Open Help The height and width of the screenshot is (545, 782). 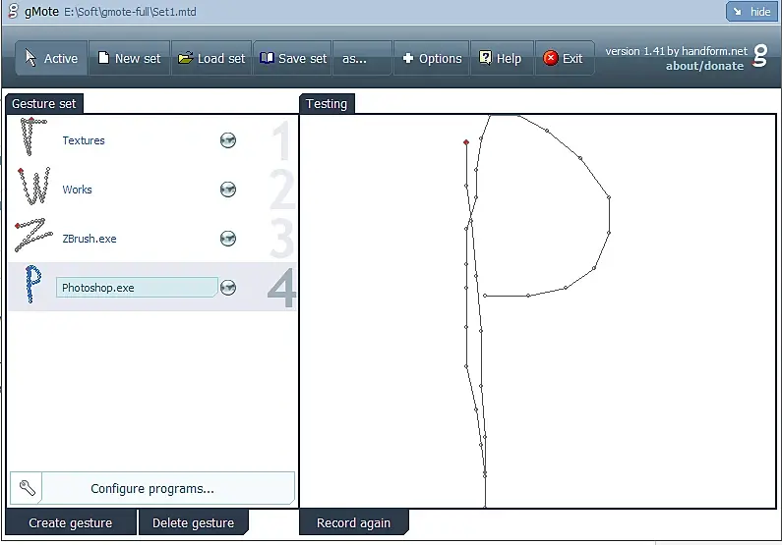click(x=502, y=58)
